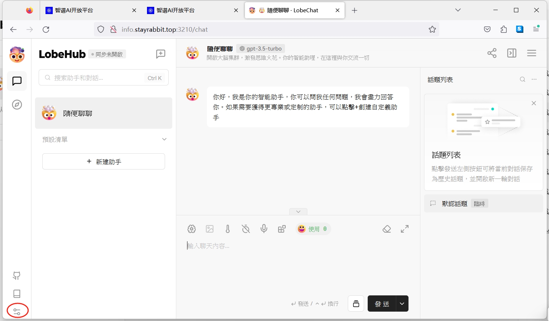
Task: Open a new browser tab
Action: 355,10
